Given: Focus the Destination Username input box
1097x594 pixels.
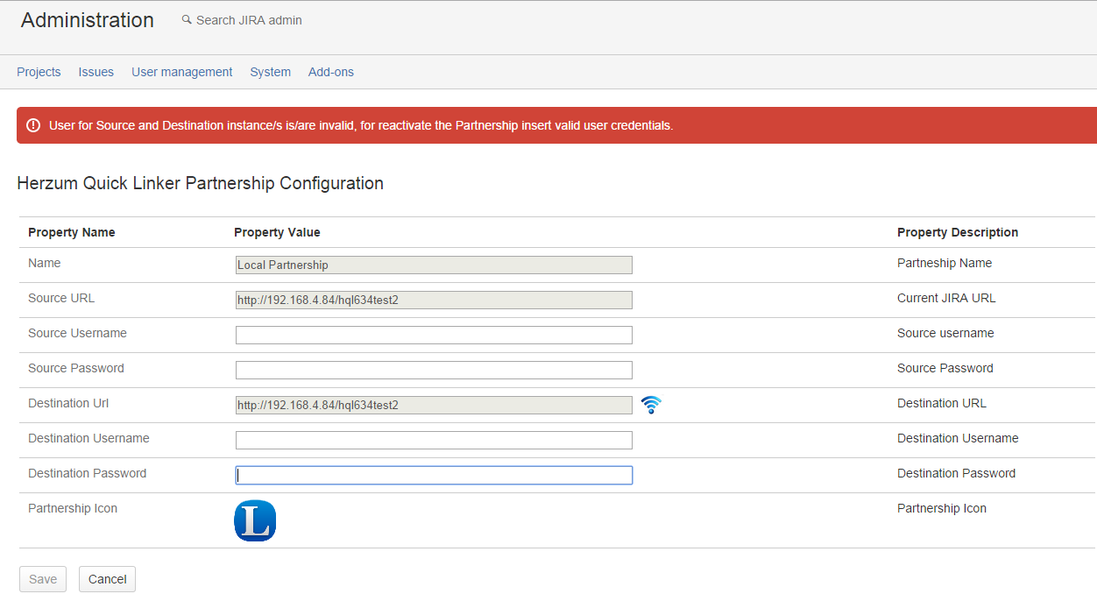Looking at the screenshot, I should tap(434, 440).
